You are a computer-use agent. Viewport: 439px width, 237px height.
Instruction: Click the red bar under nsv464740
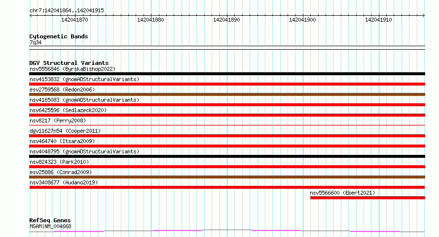227,146
